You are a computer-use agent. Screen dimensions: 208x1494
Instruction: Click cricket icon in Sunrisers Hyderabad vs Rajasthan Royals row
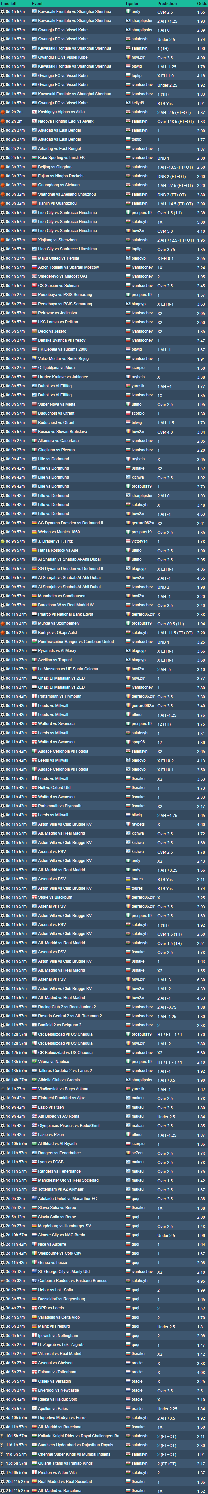tap(2, 1445)
